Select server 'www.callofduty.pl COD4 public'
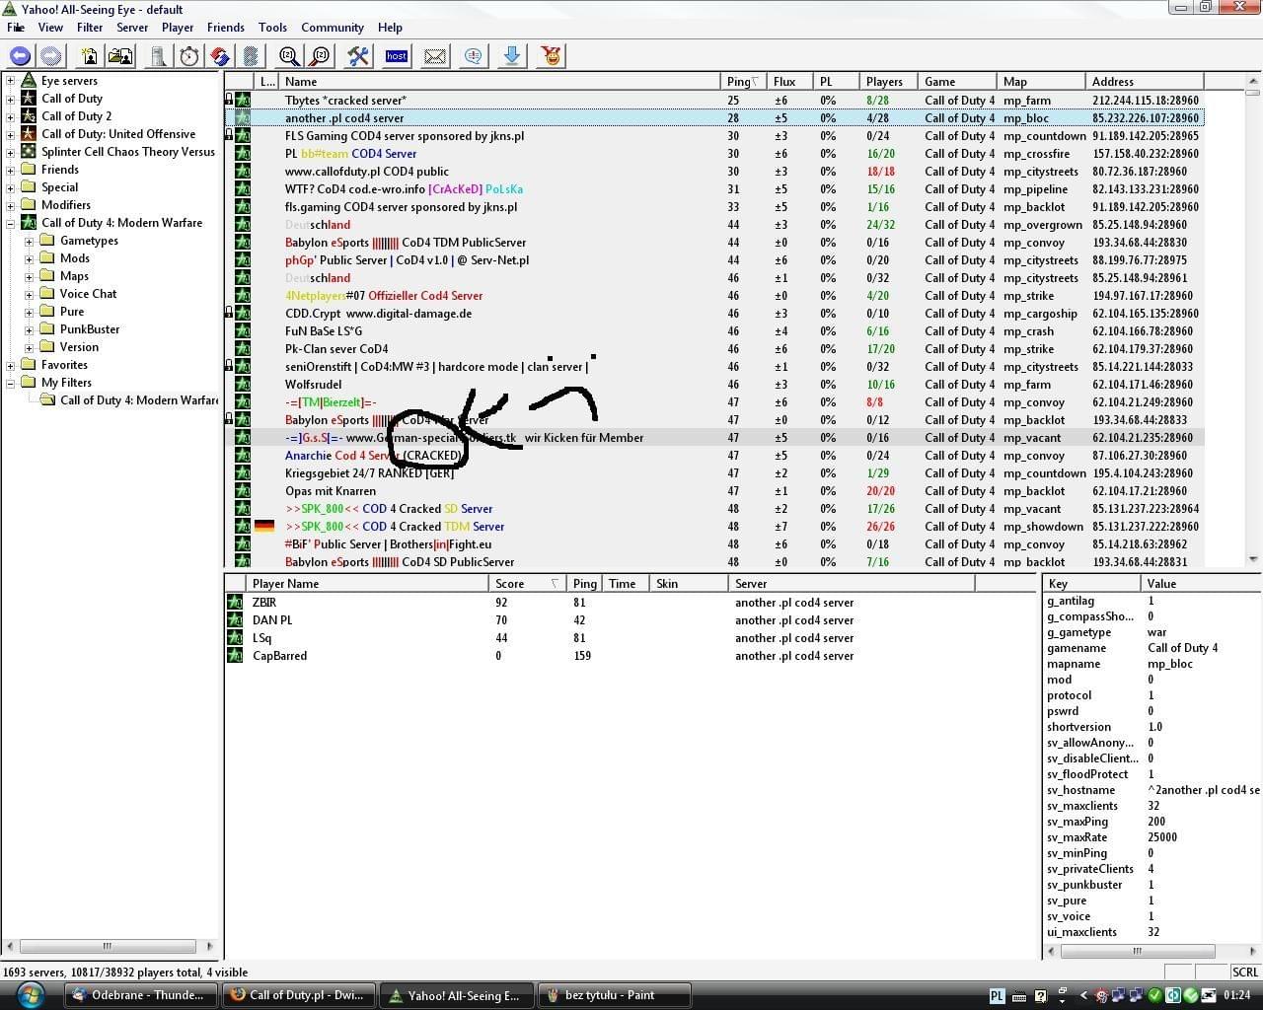Image resolution: width=1263 pixels, height=1010 pixels. click(714, 172)
